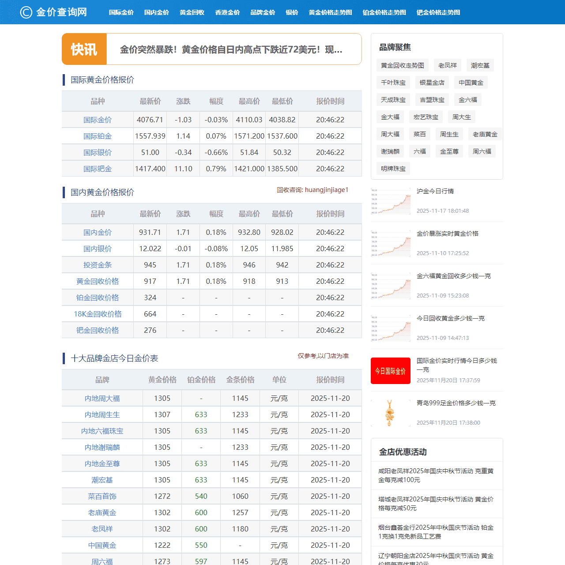
Task: Switch to the 香港金价 section
Action: 227,12
